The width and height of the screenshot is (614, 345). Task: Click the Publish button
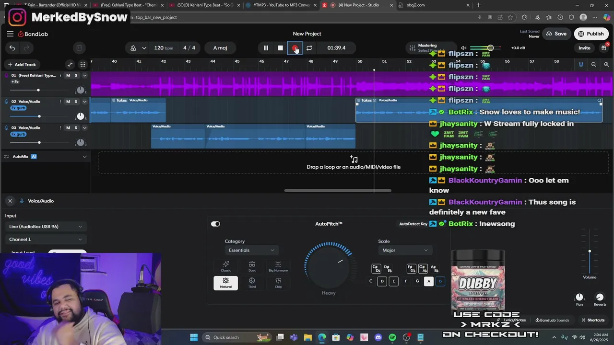click(590, 34)
